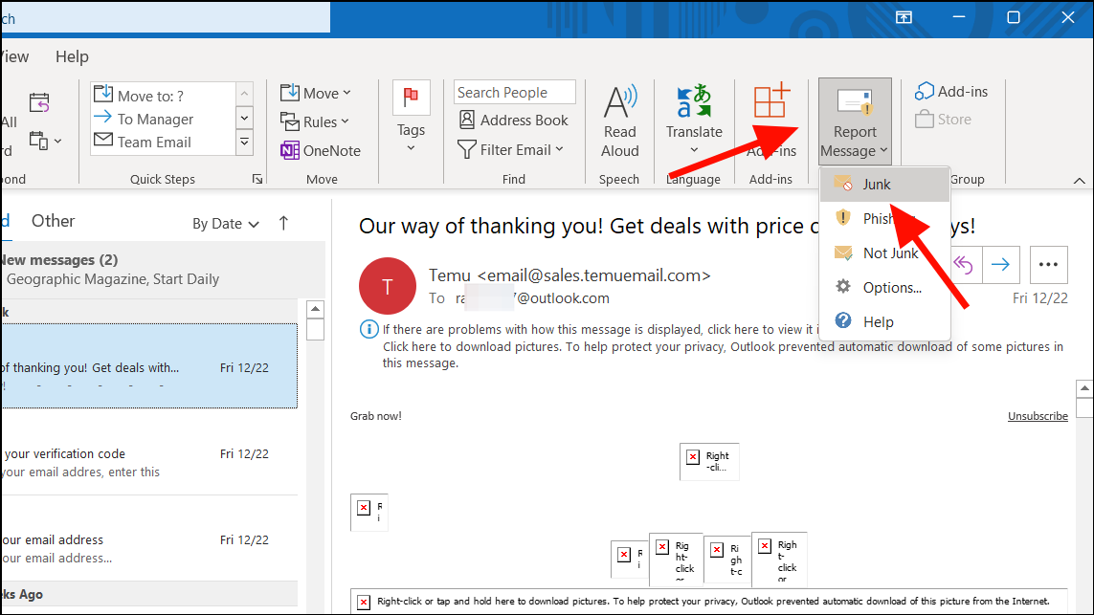
Task: Select the Team Email quick step
Action: [x=164, y=142]
